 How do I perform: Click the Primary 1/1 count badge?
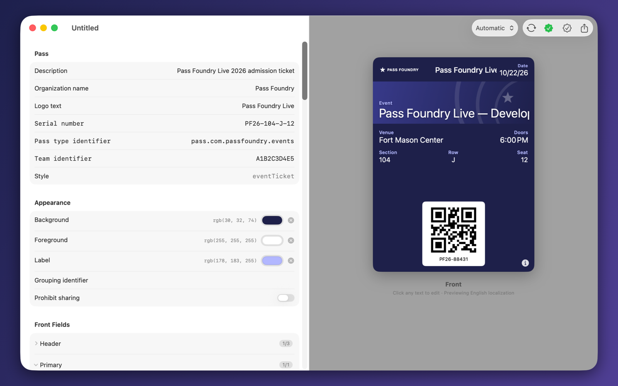(286, 365)
